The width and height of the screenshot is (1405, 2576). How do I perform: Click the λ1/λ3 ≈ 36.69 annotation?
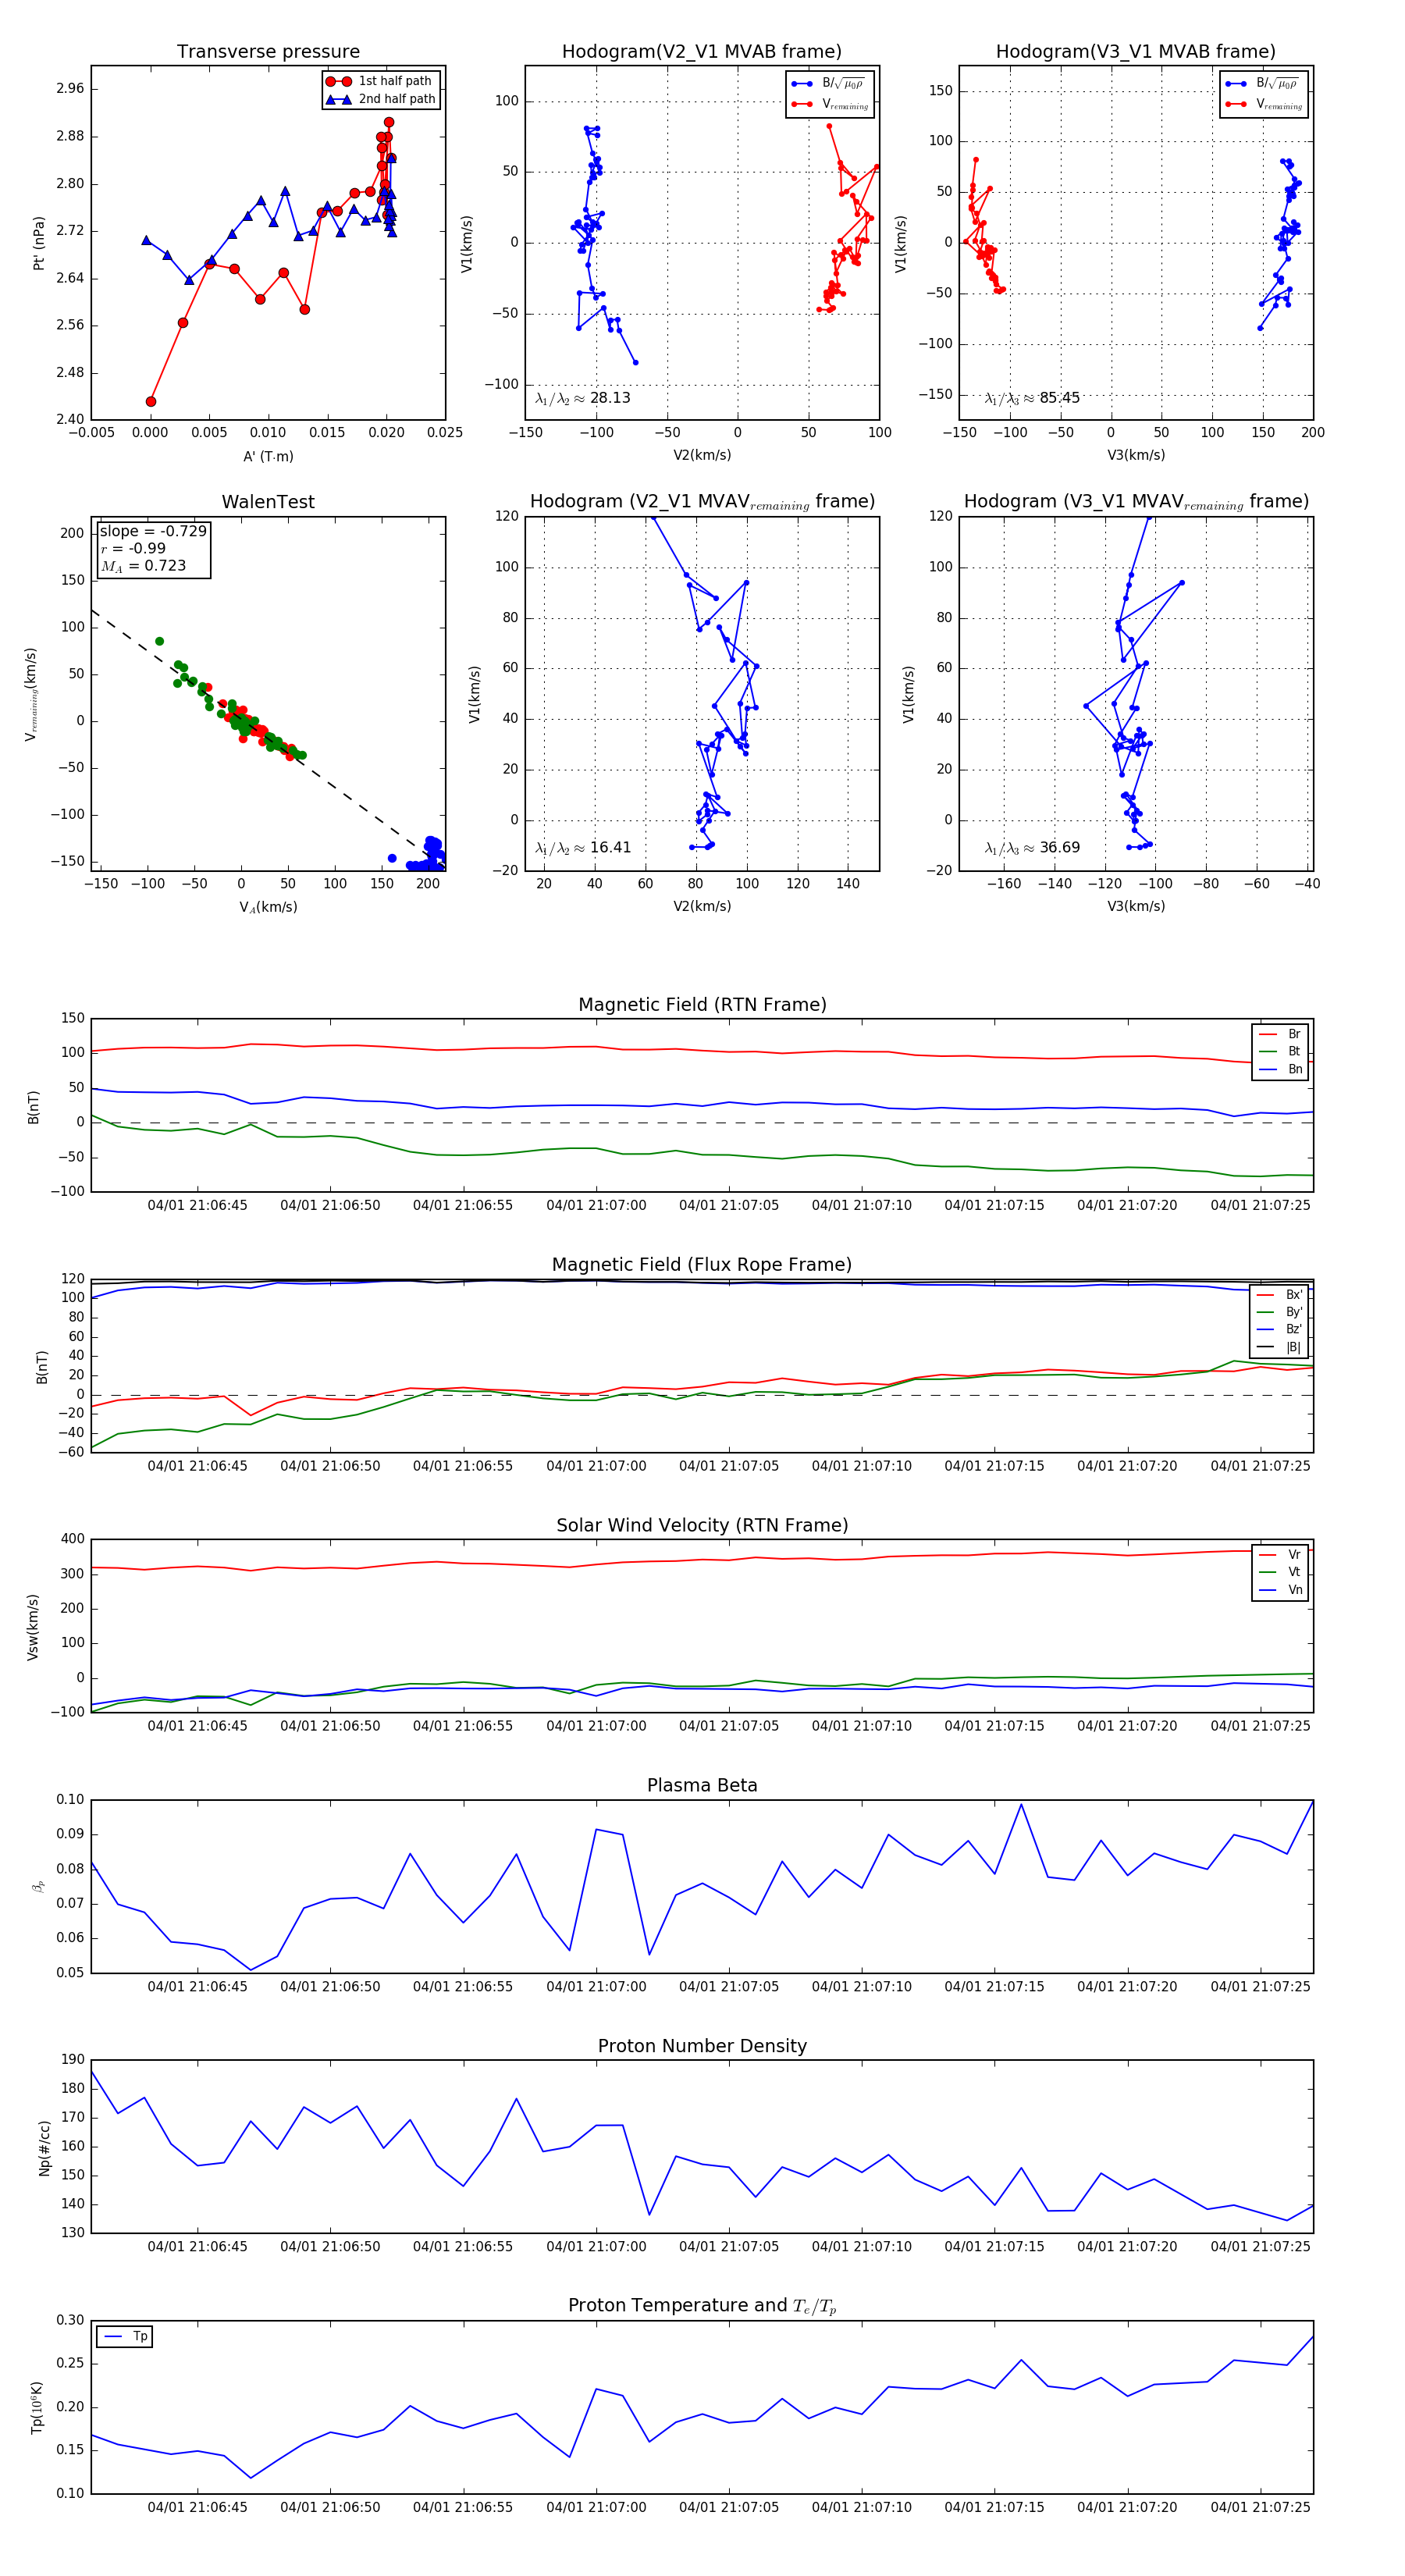click(x=1032, y=848)
